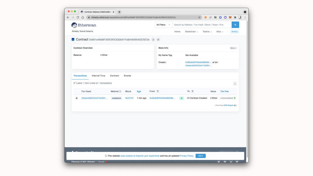Click the Etherscan logo
This screenshot has width=313, height=176.
click(x=84, y=25)
